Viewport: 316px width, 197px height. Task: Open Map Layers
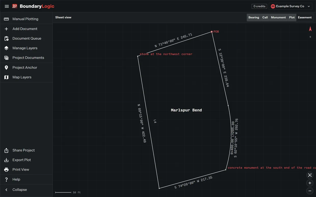[26, 77]
